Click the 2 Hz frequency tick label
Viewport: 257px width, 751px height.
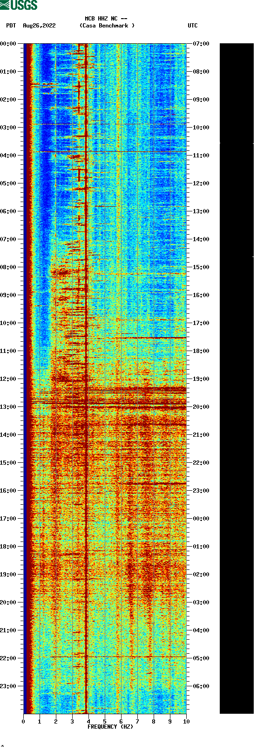tap(56, 722)
